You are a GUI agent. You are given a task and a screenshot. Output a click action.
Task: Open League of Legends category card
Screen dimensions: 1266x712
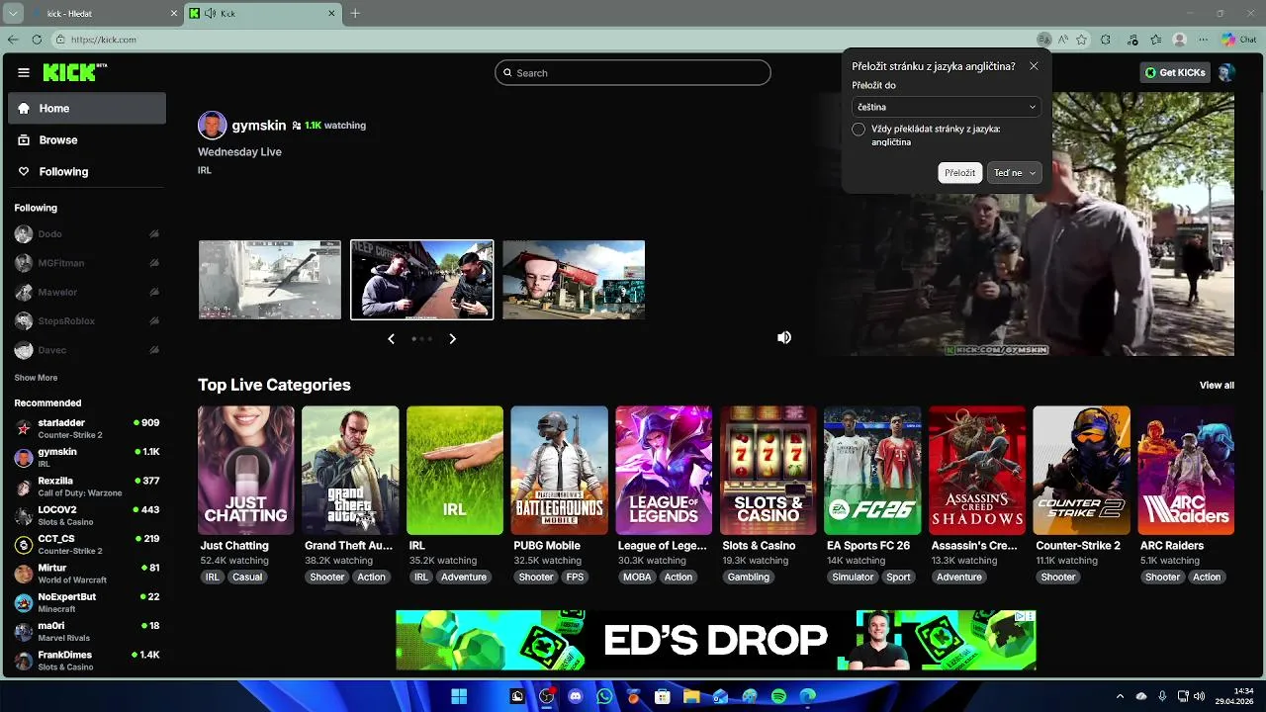(664, 471)
